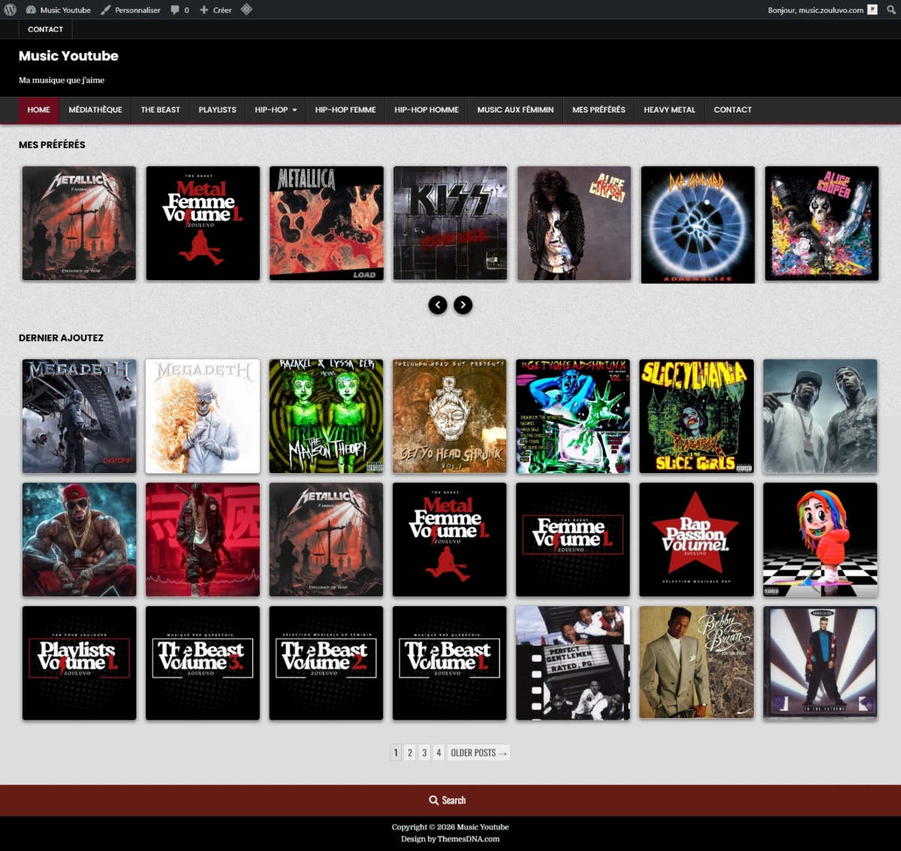This screenshot has height=851, width=901.
Task: Open Metallica Prisoner of War cover in favorites
Action: (x=79, y=223)
